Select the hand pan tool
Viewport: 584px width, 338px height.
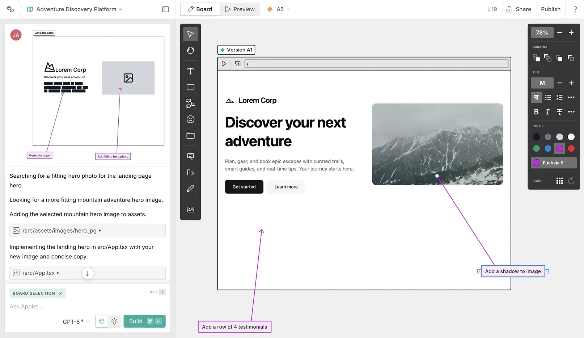point(190,50)
